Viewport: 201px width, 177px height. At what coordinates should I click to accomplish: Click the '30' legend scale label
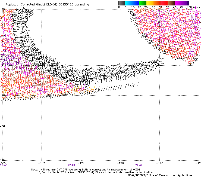tap(160, 7)
